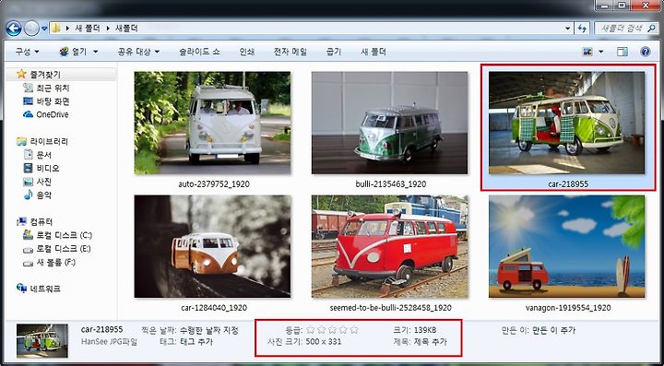Image resolution: width=664 pixels, height=366 pixels.
Task: Click 수행한 날짜 지정 date field
Action: 209,330
